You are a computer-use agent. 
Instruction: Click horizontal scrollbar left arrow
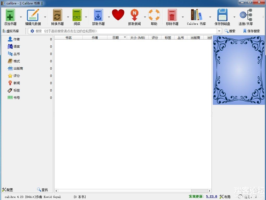pyautogui.click(x=56, y=191)
